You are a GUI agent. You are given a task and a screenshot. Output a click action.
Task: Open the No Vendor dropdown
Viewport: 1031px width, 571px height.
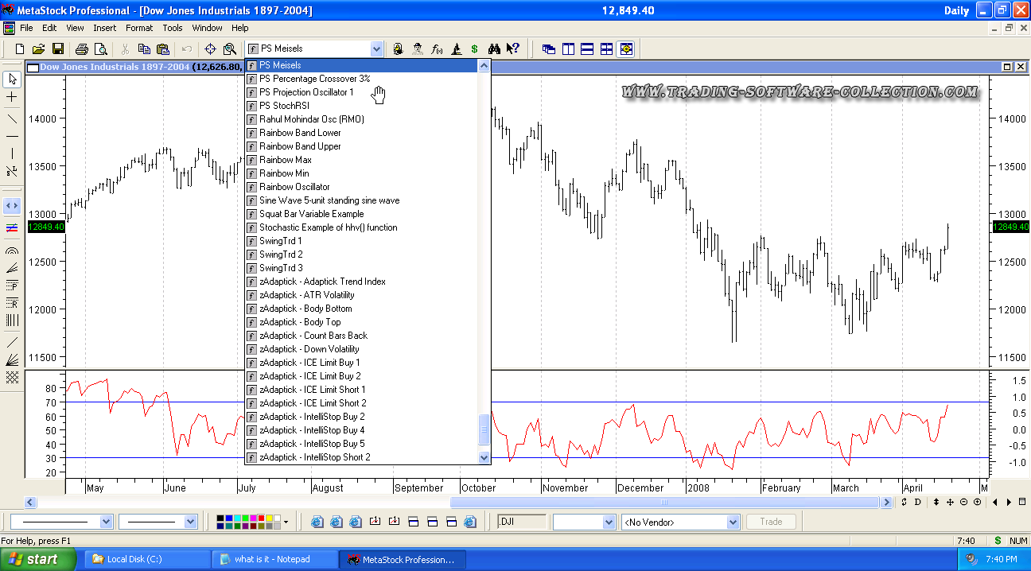733,522
